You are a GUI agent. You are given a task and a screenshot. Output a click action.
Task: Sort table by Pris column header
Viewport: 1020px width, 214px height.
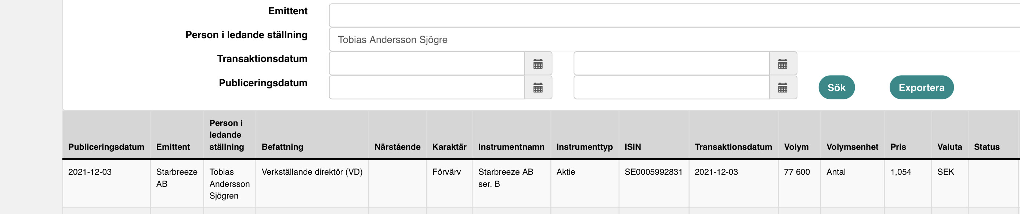(x=898, y=147)
